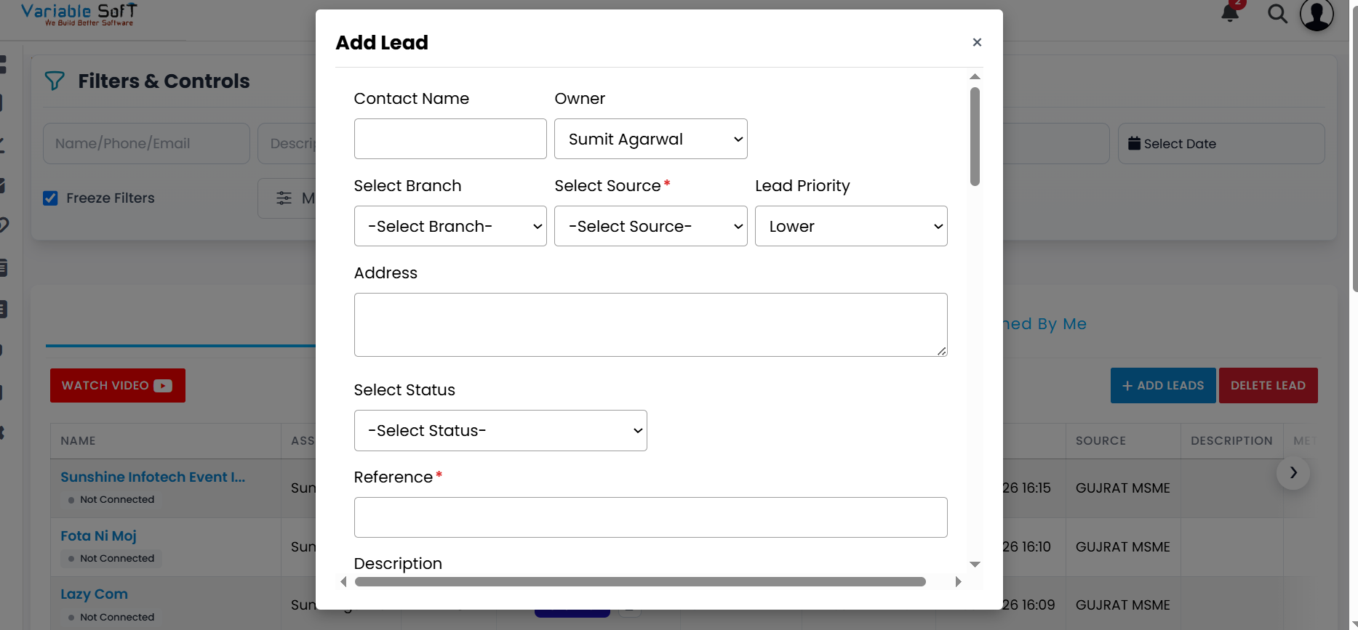The image size is (1358, 630).
Task: Open the Owner dropdown showing Sumit Agarwal
Action: (x=650, y=139)
